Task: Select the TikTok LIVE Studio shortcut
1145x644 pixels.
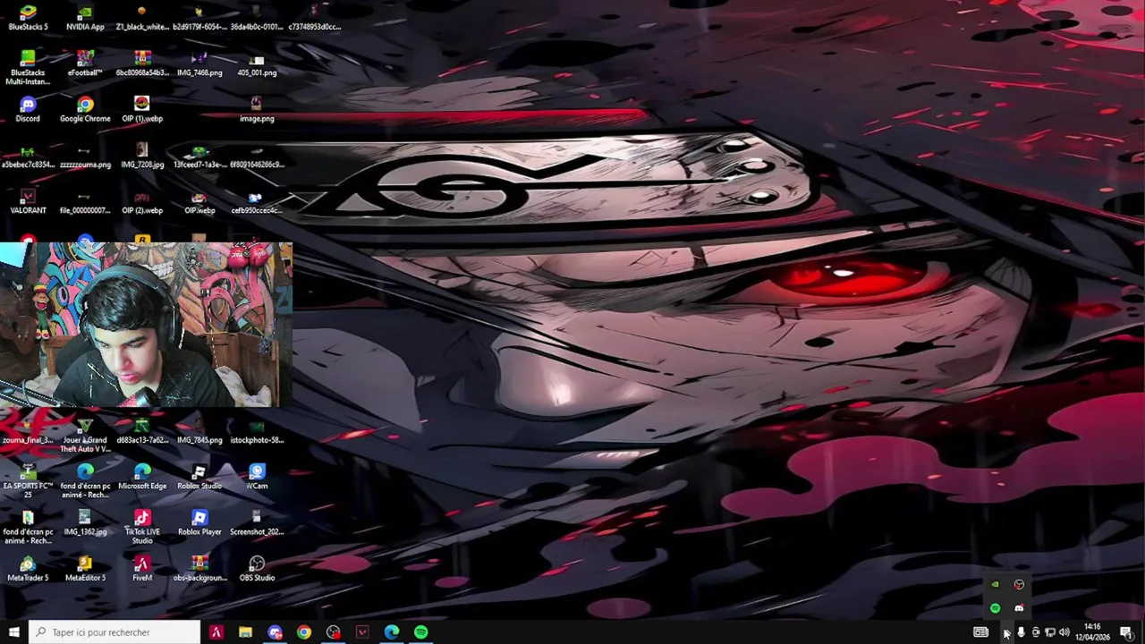Action: 142,527
